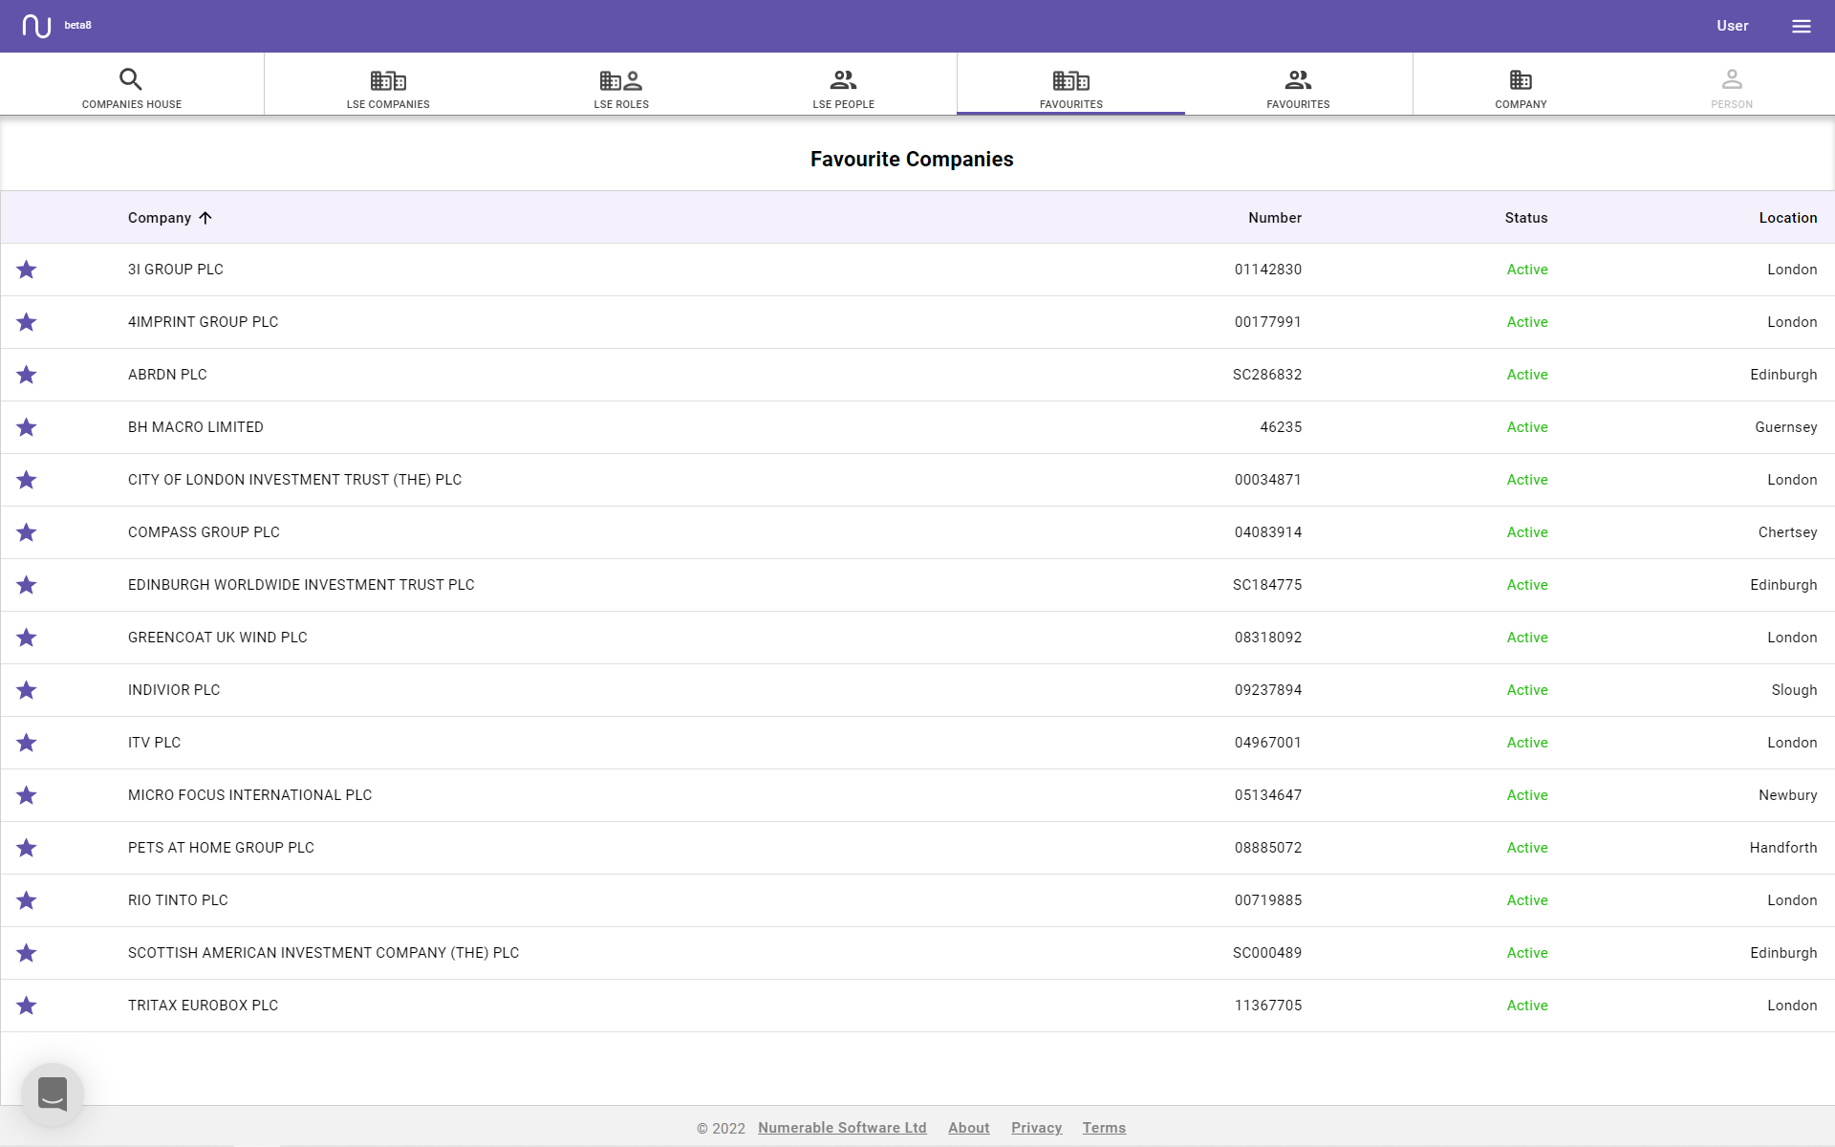Open TRITAX EUROBOX PLC company name
Screen dimensions: 1835x1147
click(203, 1006)
